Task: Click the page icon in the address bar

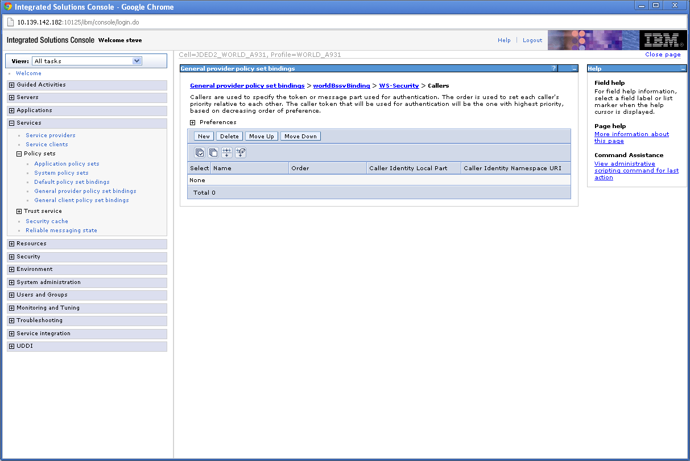Action: (x=10, y=22)
